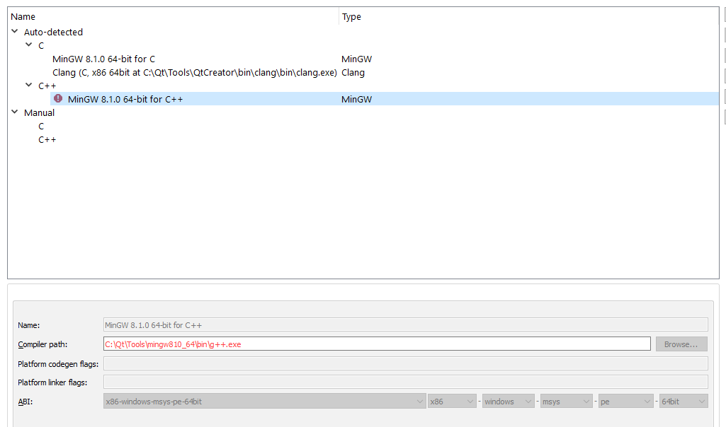Click the Platform linker flags field

(405, 382)
